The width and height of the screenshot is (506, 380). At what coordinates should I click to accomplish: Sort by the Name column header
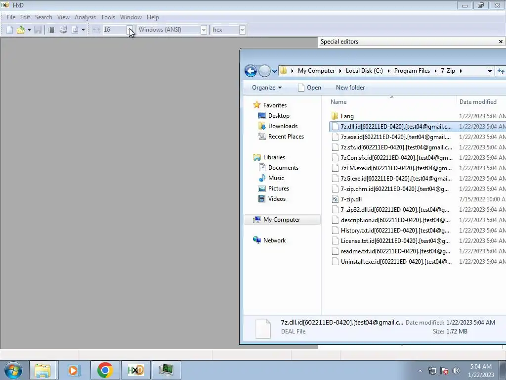391,102
